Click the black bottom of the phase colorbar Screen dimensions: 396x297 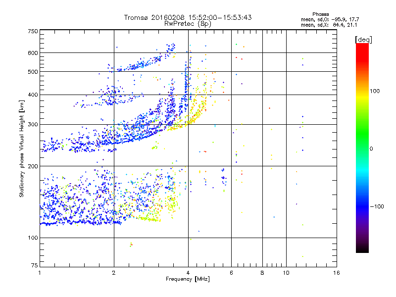tap(362, 250)
